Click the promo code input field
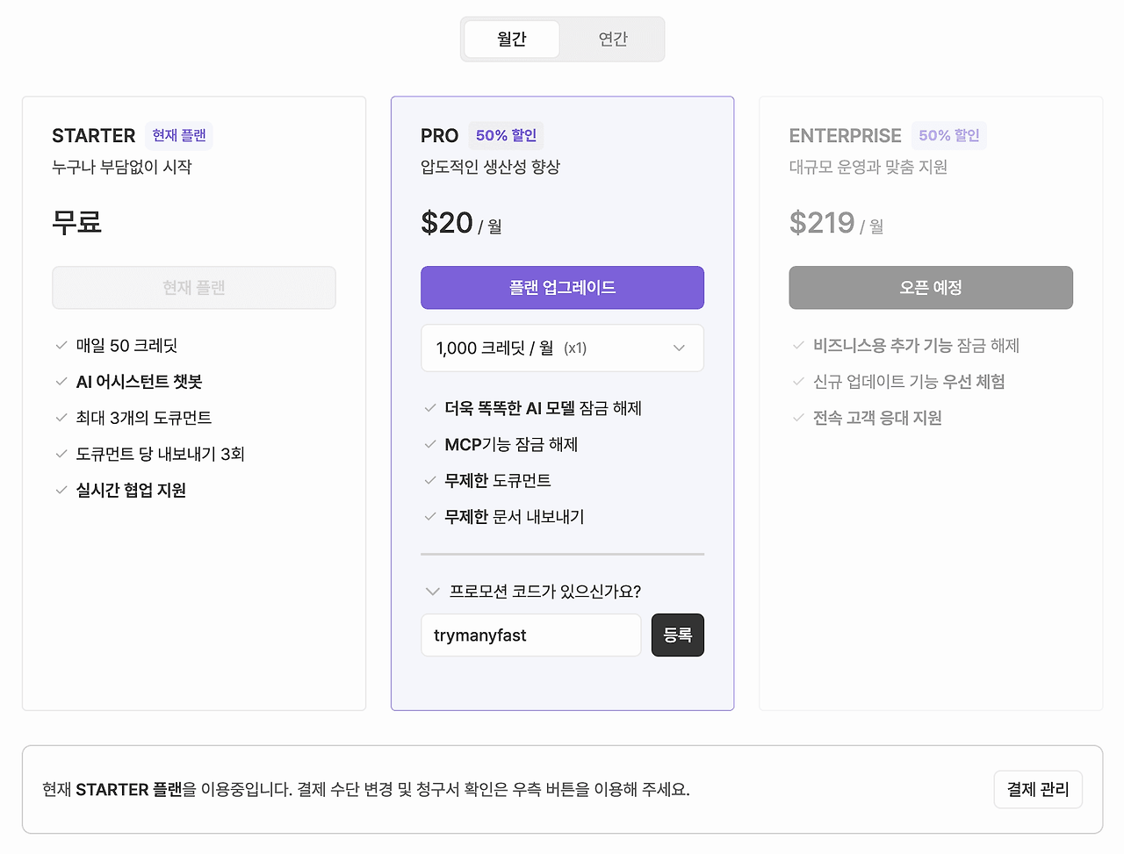Viewport: 1124px width, 854px height. pos(530,635)
